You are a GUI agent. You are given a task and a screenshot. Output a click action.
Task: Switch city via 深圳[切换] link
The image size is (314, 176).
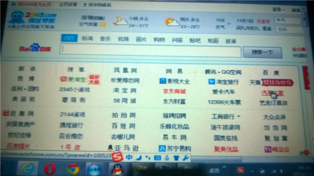tap(93, 18)
